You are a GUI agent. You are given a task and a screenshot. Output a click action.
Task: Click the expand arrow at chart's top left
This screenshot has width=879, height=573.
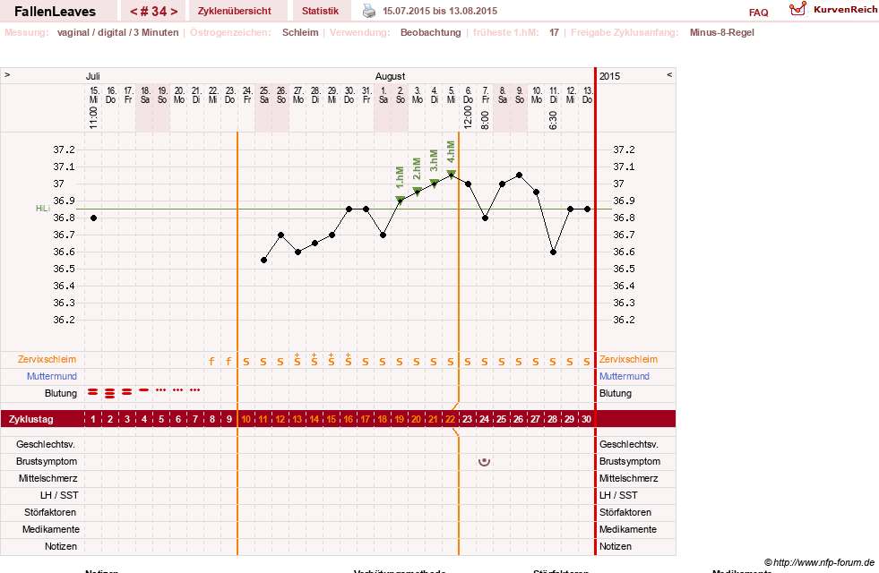point(7,74)
